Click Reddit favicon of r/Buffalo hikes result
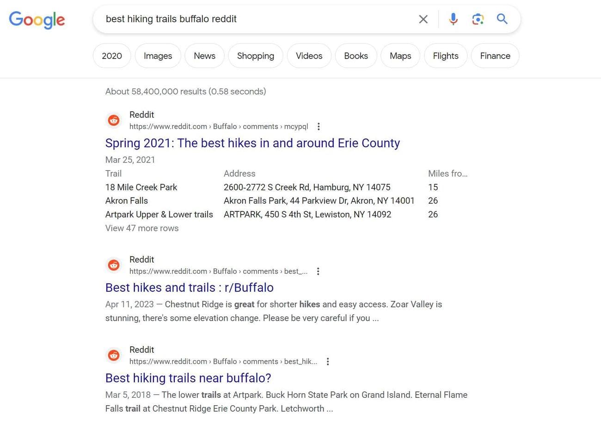This screenshot has height=426, width=601. click(x=114, y=265)
